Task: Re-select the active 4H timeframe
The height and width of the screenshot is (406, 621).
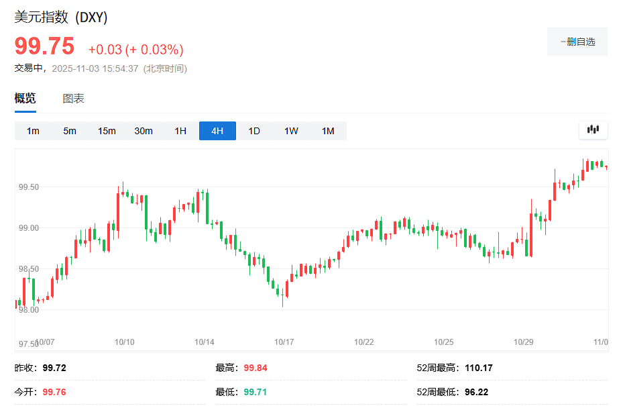Action: click(217, 131)
